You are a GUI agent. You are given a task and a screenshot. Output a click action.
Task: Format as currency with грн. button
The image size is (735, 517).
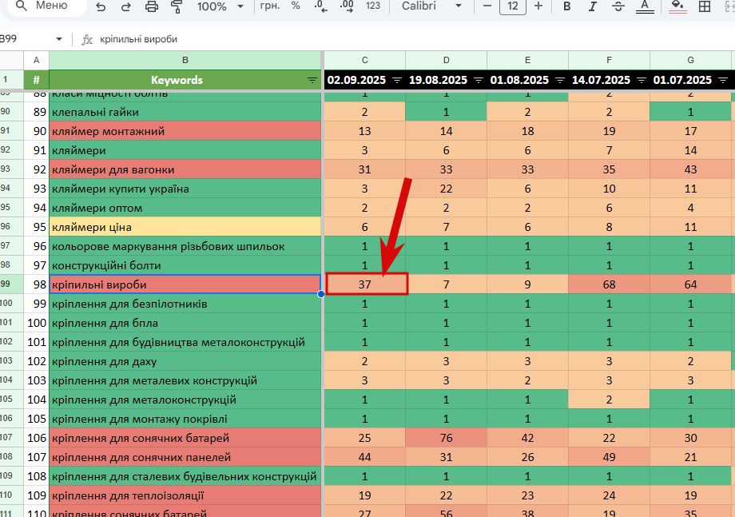(x=270, y=6)
